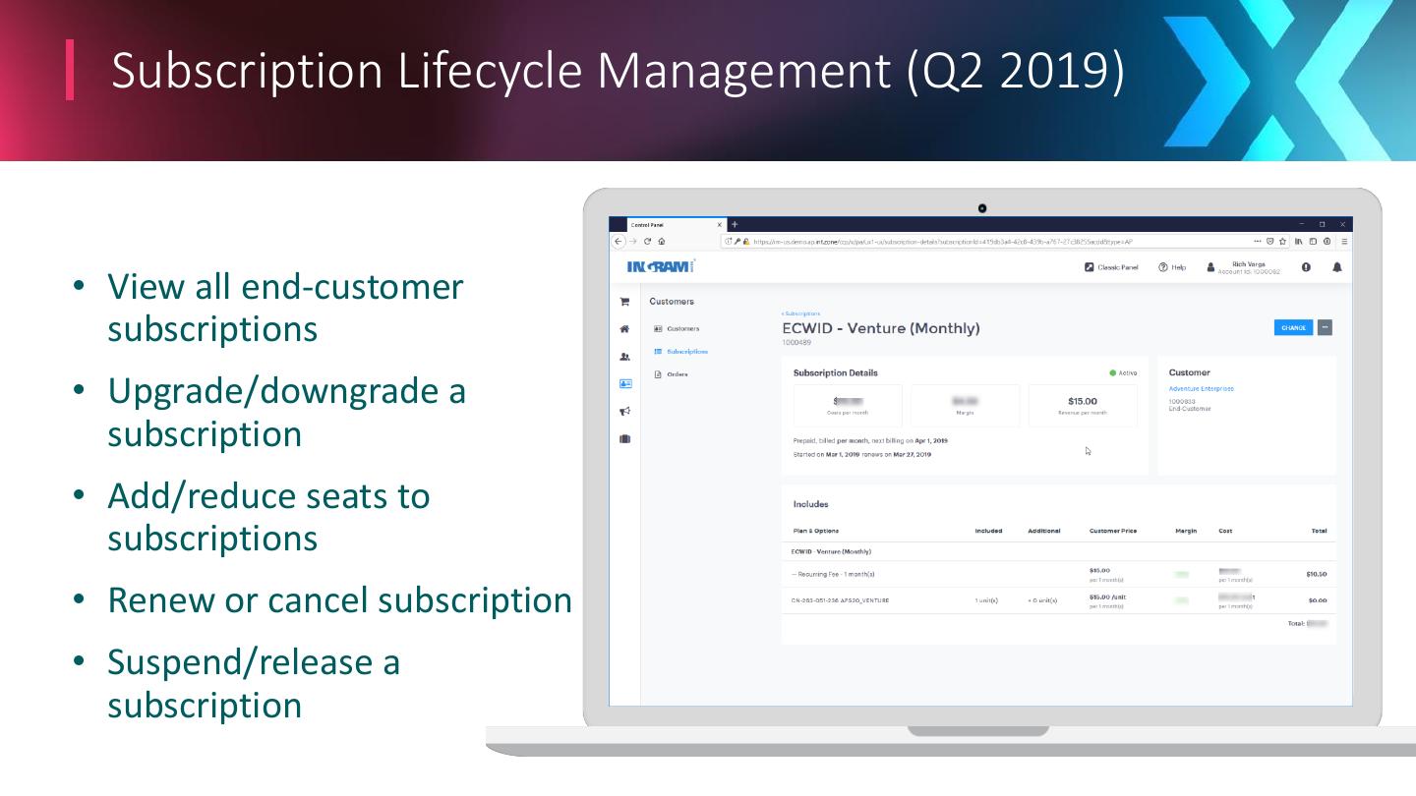Click the $15.00 revenue per month value
This screenshot has height=796, width=1416.
(x=1083, y=401)
